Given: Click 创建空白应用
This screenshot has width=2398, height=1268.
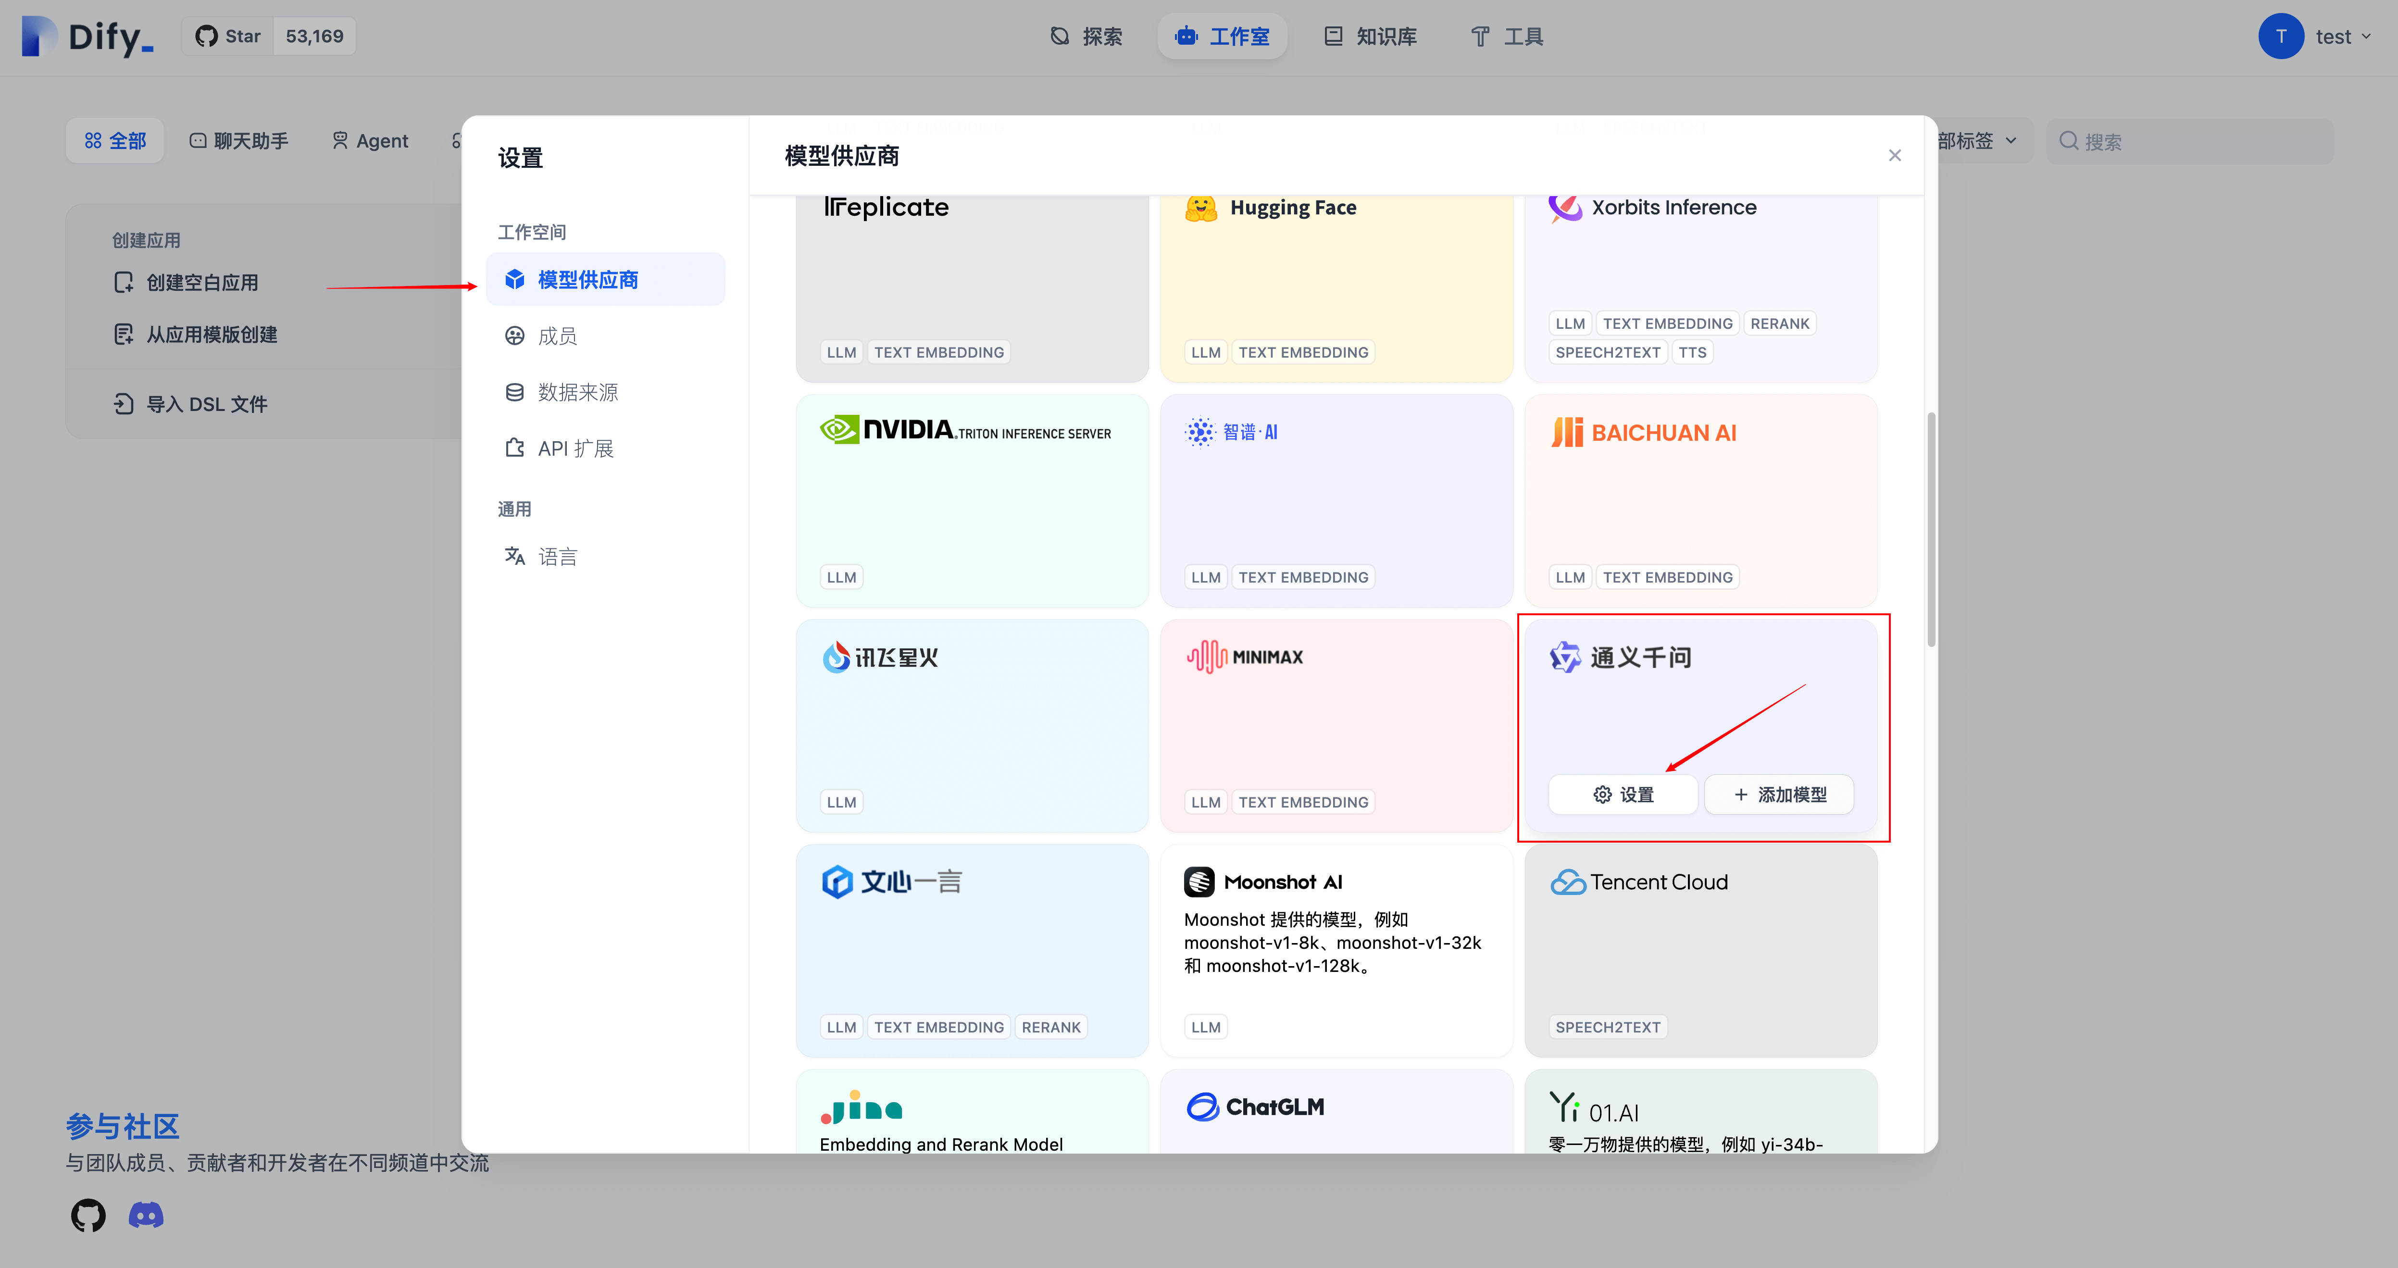Looking at the screenshot, I should [185, 282].
